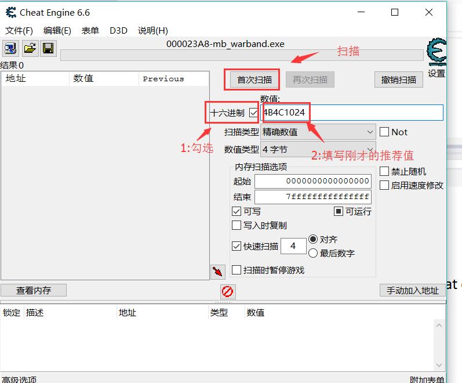Clear the address list with red no-sign icon
The width and height of the screenshot is (462, 383).
(x=227, y=291)
